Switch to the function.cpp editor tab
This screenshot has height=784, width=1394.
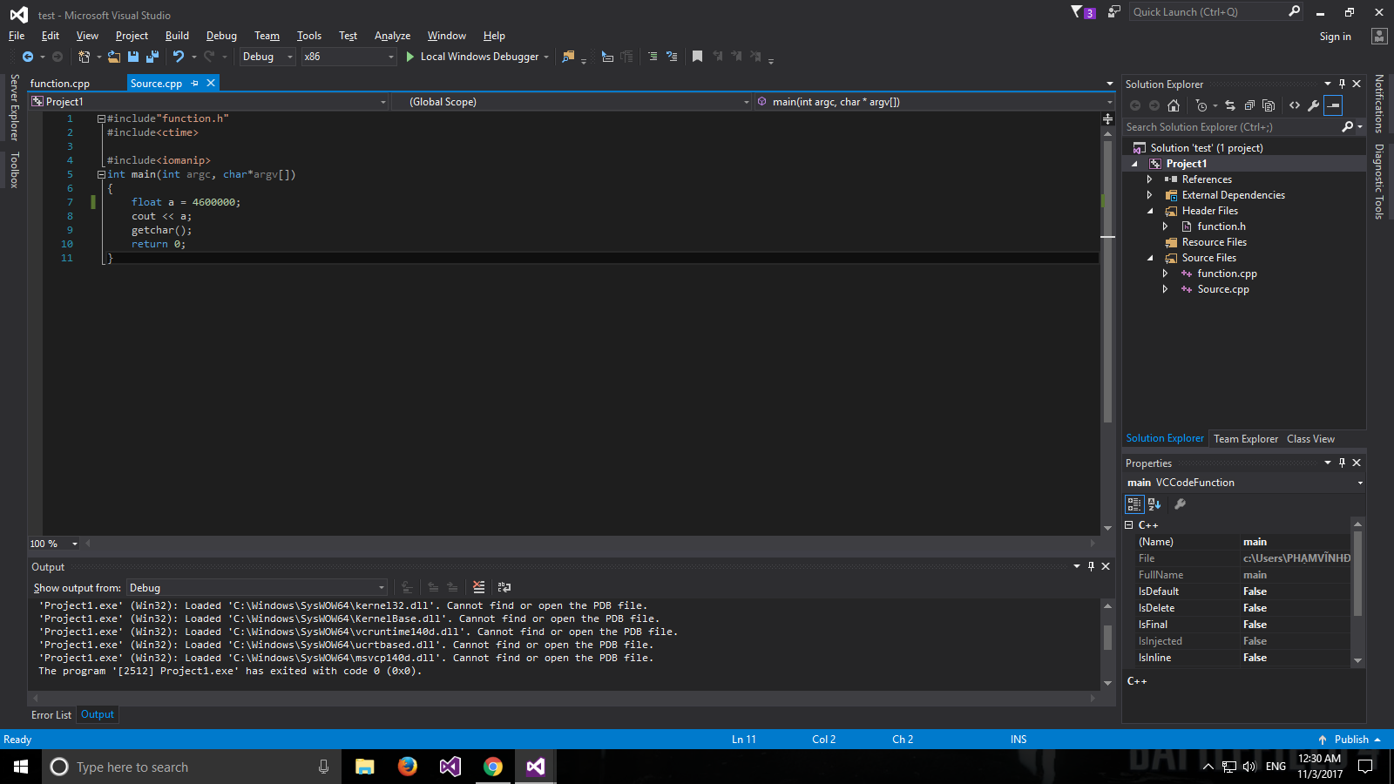pos(60,84)
